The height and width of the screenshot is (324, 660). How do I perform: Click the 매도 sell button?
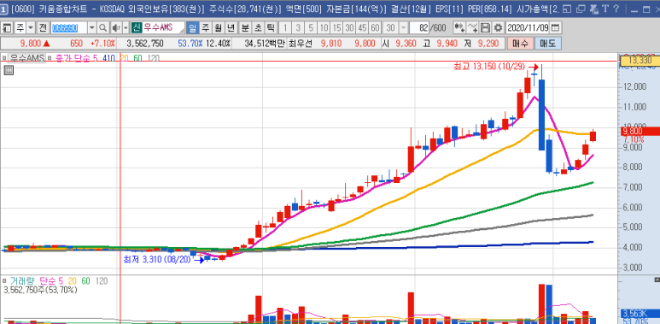pyautogui.click(x=547, y=43)
